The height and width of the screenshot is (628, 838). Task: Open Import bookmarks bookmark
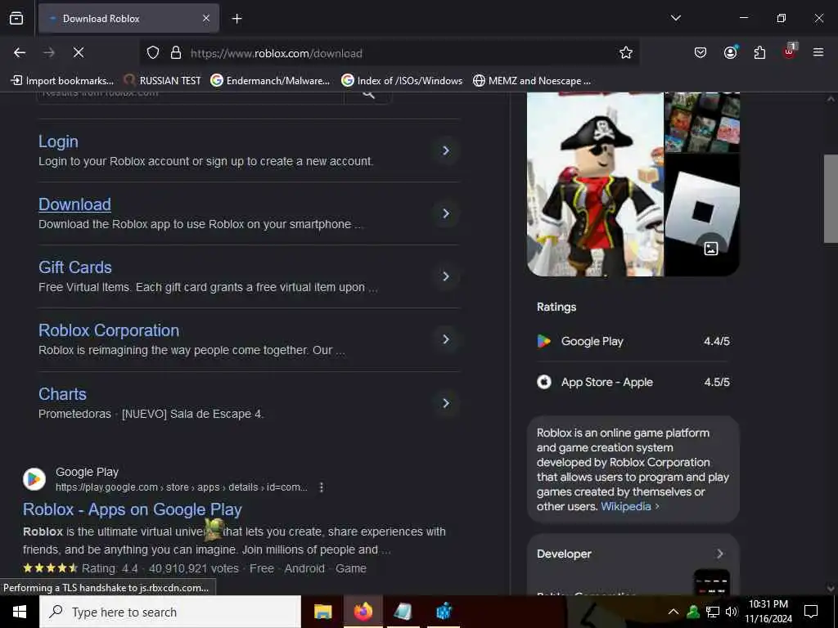(x=62, y=81)
